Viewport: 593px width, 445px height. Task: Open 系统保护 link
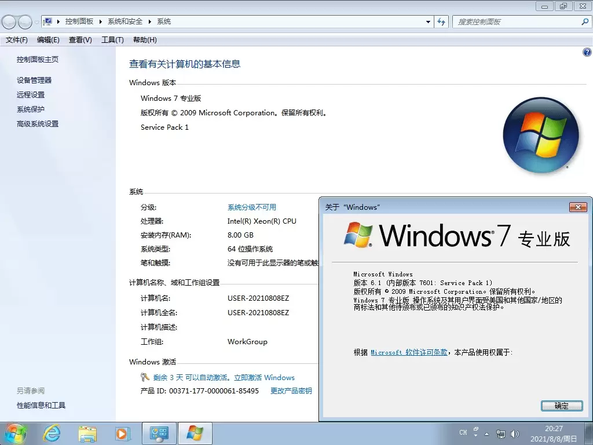31,110
